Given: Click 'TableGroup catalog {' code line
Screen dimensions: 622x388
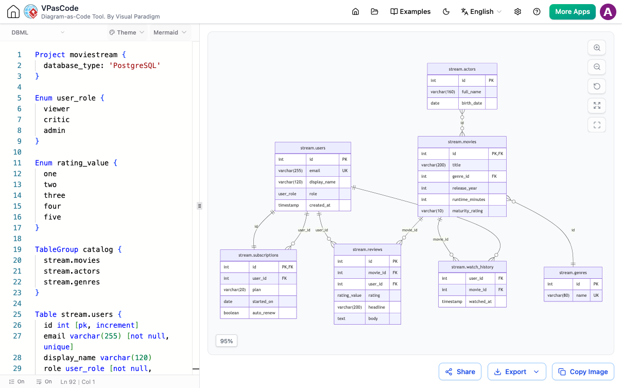Looking at the screenshot, I should 78,249.
